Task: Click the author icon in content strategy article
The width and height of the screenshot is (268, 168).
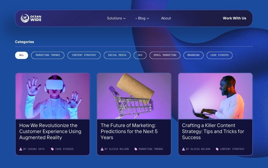Action: (x=183, y=149)
